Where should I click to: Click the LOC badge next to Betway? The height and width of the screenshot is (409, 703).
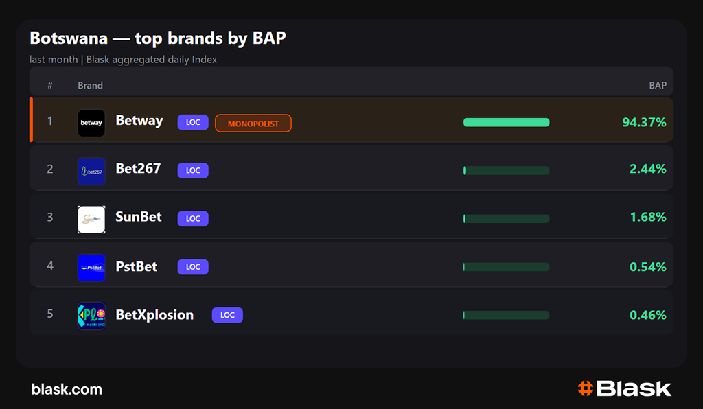click(x=193, y=122)
